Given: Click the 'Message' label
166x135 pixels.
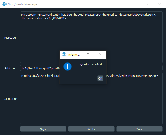Looking at the screenshot, I should point(10,38).
